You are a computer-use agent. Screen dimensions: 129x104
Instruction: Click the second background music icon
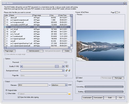[x=69, y=70]
